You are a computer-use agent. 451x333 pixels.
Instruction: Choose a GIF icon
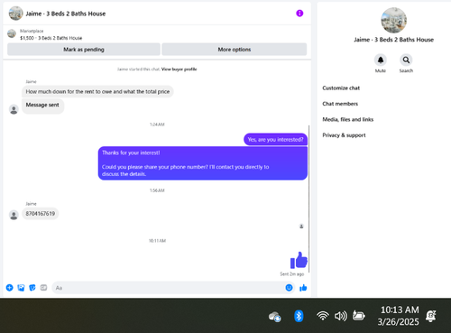[43, 288]
